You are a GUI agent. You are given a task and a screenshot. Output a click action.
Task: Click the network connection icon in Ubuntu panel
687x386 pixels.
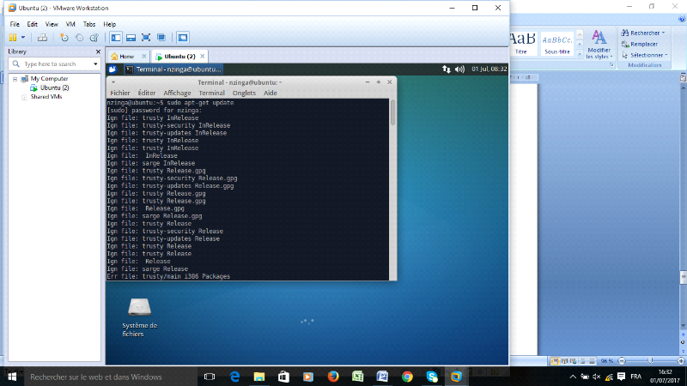(x=448, y=69)
